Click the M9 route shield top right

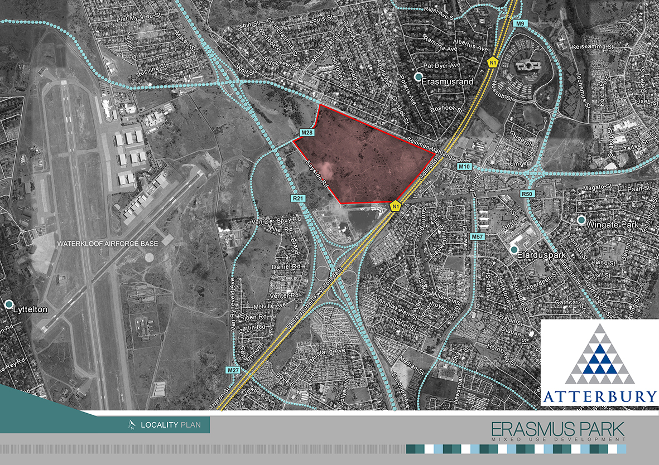click(x=520, y=24)
